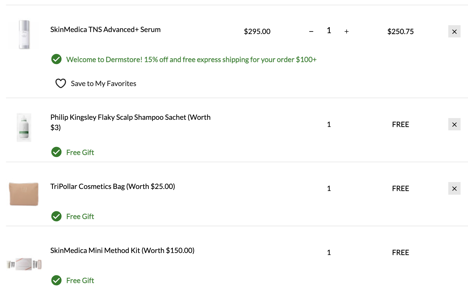Remove SkinMedica TNS Advanced+ Serum from cart
Viewport: 468px width, 287px height.
pyautogui.click(x=454, y=31)
